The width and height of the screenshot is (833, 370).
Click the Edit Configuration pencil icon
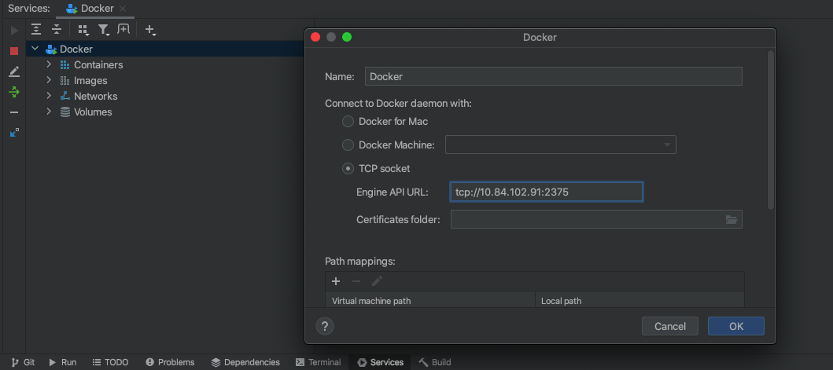14,71
